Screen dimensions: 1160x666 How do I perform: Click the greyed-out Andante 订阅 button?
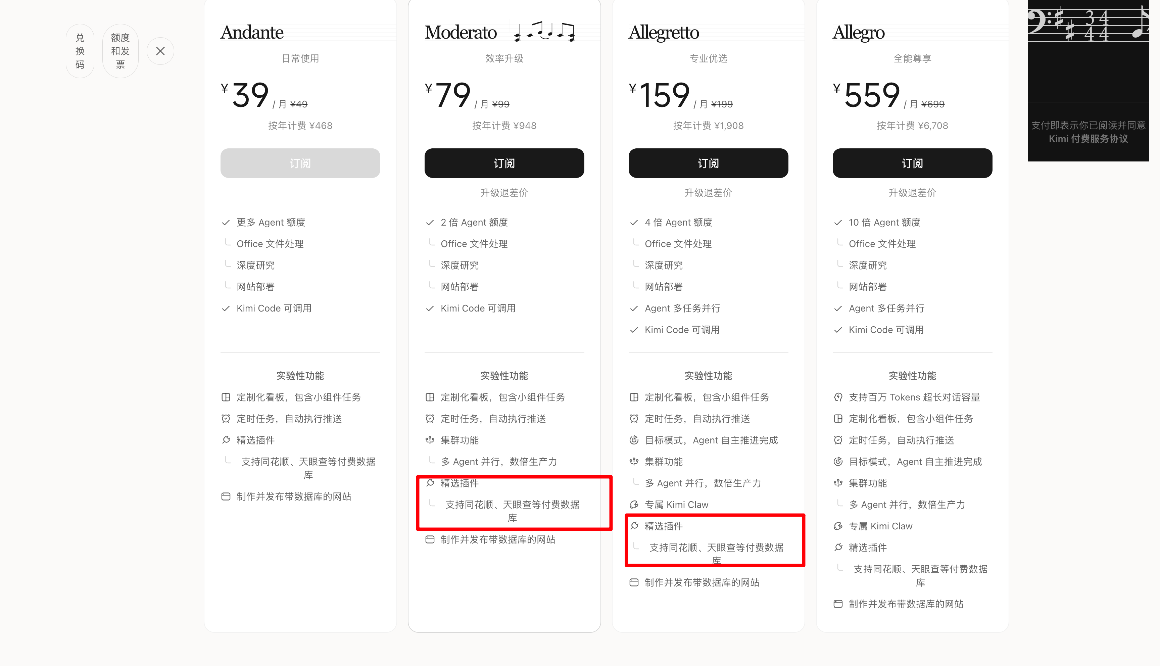click(300, 163)
